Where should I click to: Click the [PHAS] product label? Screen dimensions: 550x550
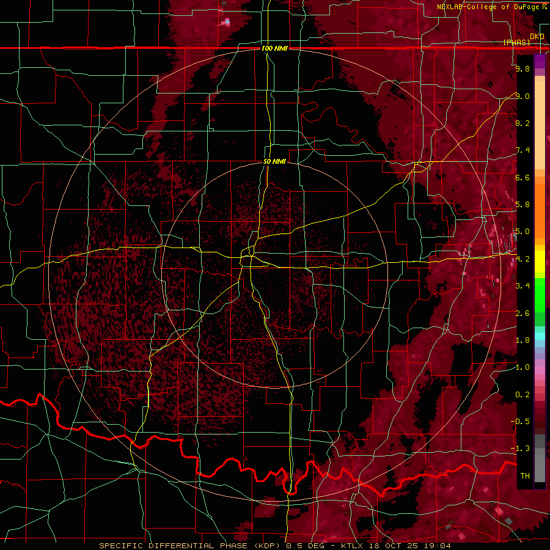(x=516, y=42)
